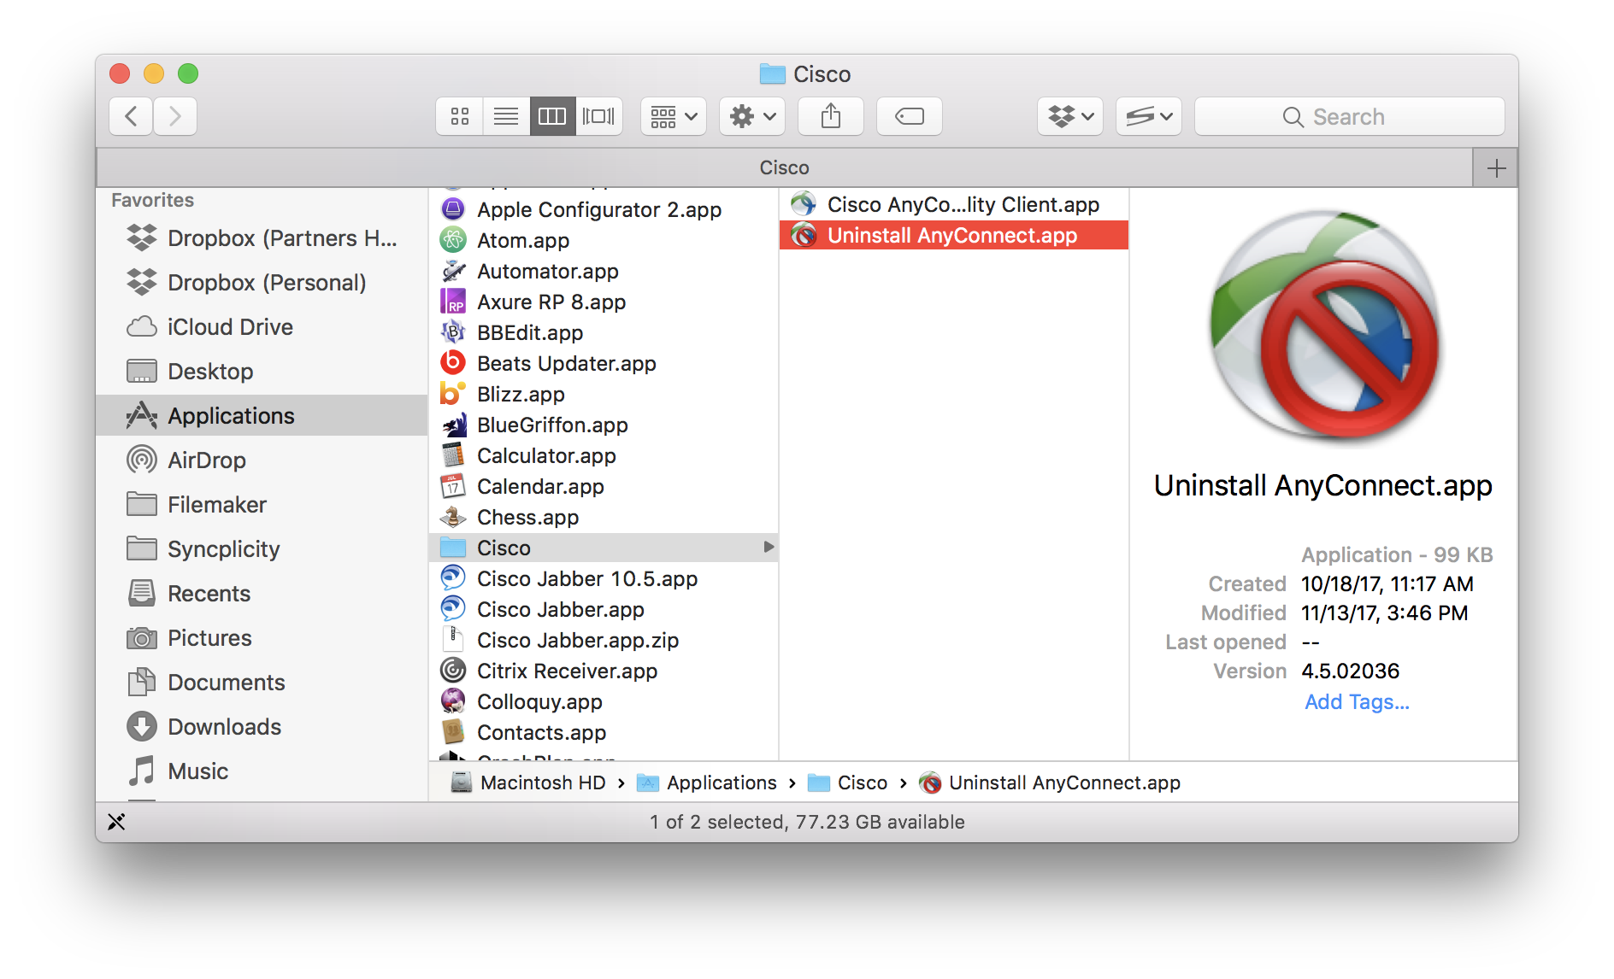Click the large Uninstall AnyConnect preview icon

(x=1323, y=326)
